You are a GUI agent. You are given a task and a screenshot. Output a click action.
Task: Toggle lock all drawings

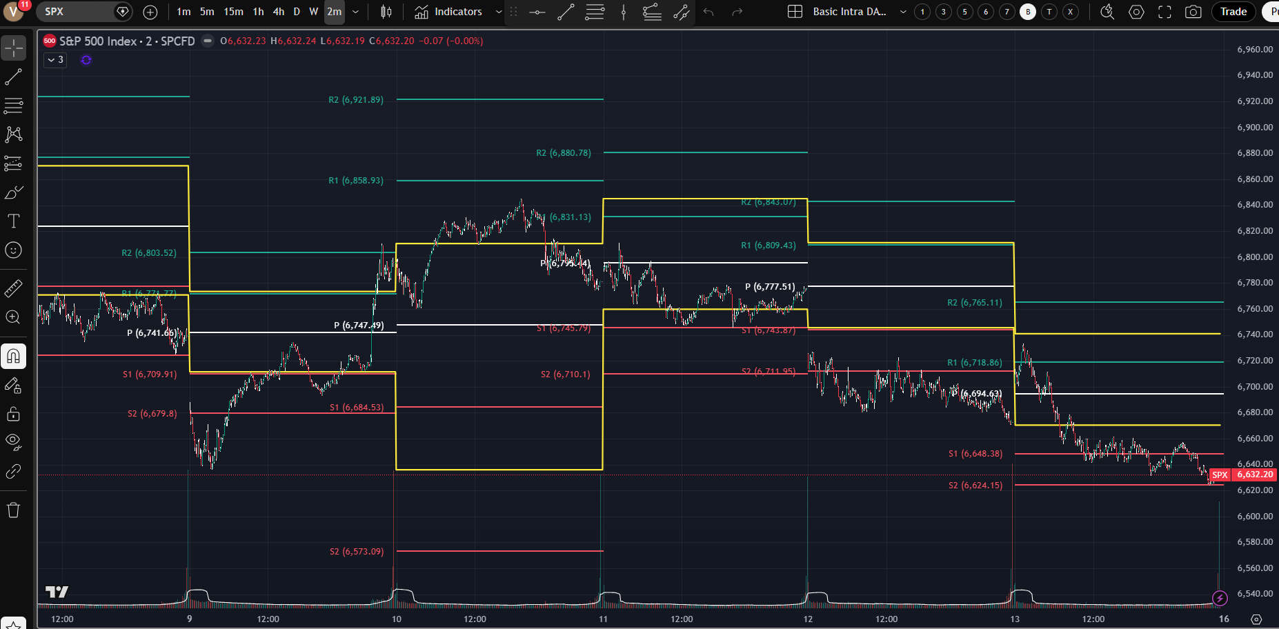click(x=13, y=414)
